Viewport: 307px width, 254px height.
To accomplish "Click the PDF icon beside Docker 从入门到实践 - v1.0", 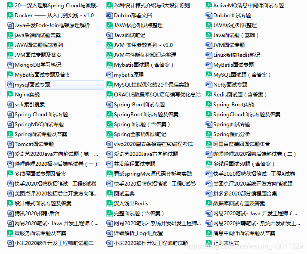I will 10,15.
